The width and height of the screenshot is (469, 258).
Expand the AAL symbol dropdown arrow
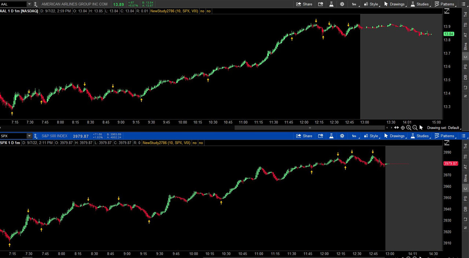click(x=29, y=4)
